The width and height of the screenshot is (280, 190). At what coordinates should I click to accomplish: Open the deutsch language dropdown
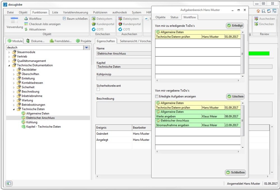tap(87, 48)
